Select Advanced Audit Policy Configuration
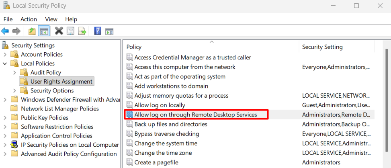 point(69,154)
